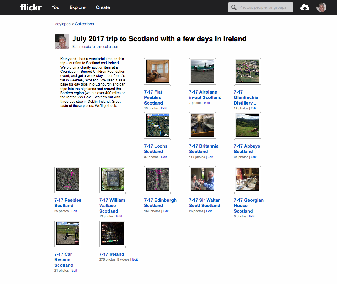
Task: Open the 7-17 William Wallace plaque thumbnail
Action: [x=113, y=179]
